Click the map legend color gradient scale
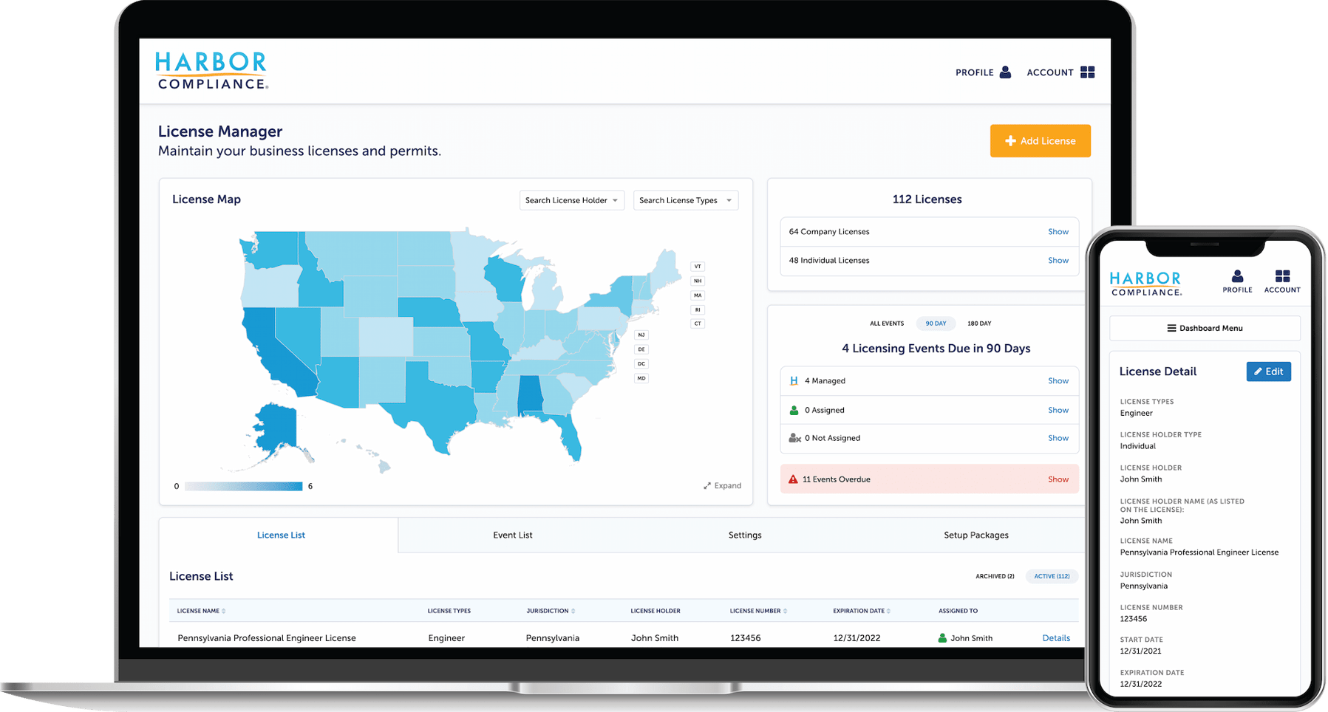This screenshot has height=712, width=1328. tap(242, 485)
